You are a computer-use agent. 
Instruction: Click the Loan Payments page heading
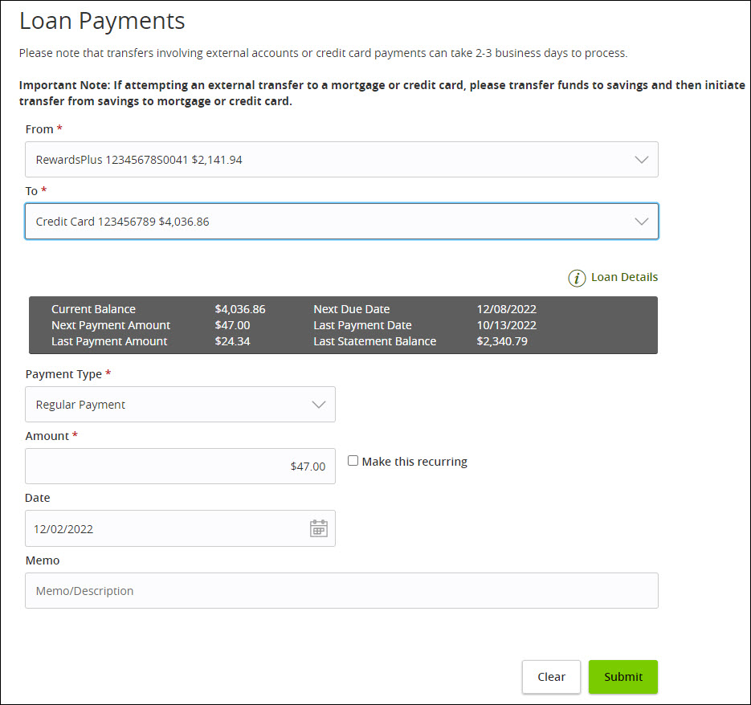(101, 21)
